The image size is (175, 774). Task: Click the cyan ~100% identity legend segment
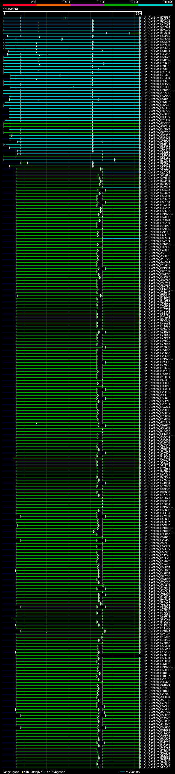pyautogui.click(x=155, y=5)
